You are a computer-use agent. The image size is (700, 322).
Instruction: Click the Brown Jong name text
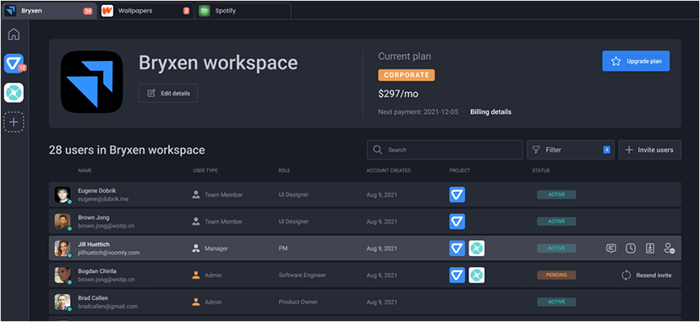pyautogui.click(x=93, y=218)
